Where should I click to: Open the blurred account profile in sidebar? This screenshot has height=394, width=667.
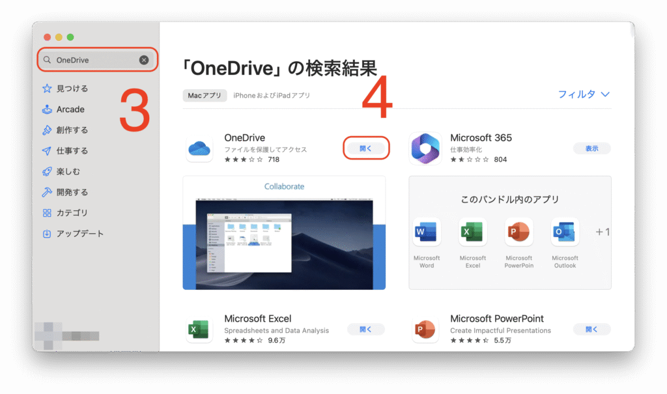[x=67, y=335]
